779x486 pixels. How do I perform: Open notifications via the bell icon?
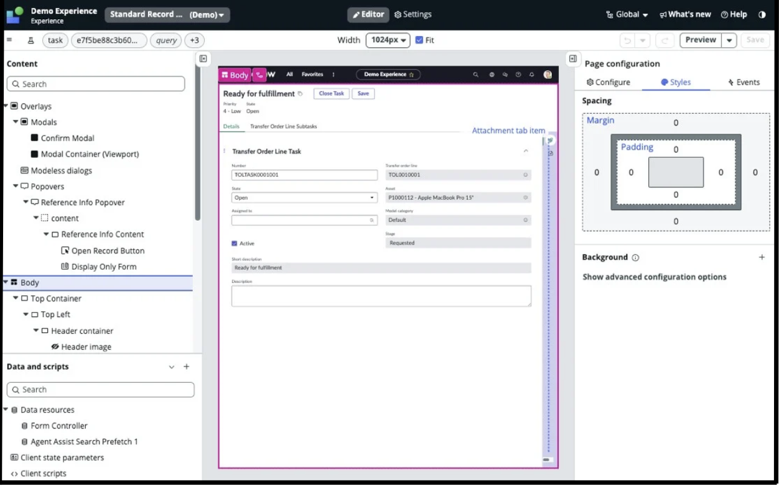(531, 75)
